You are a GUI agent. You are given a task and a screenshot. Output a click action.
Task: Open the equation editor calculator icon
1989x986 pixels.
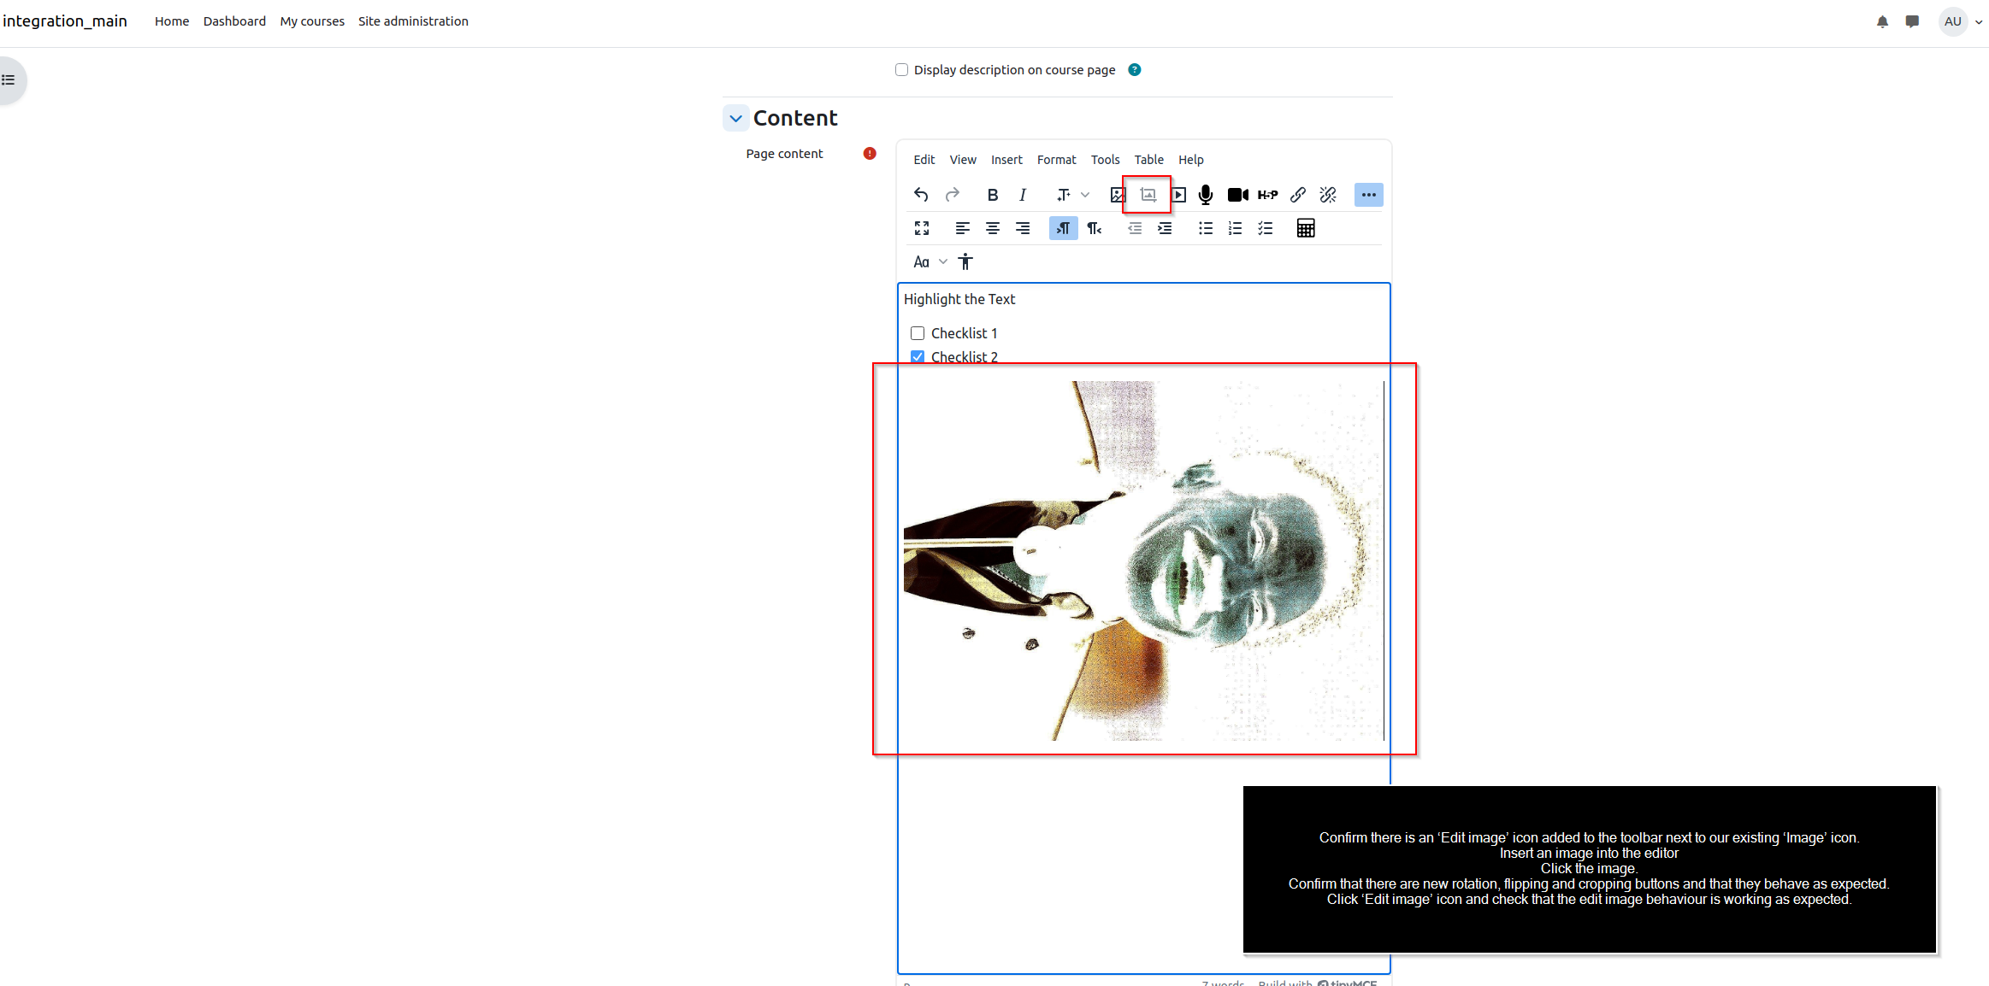1306,228
